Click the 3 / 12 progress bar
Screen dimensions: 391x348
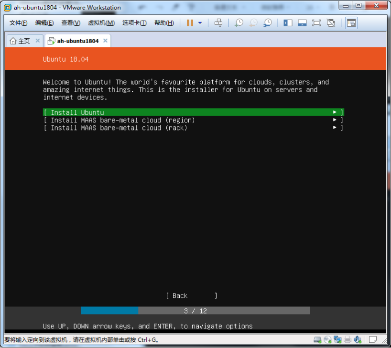(x=195, y=311)
